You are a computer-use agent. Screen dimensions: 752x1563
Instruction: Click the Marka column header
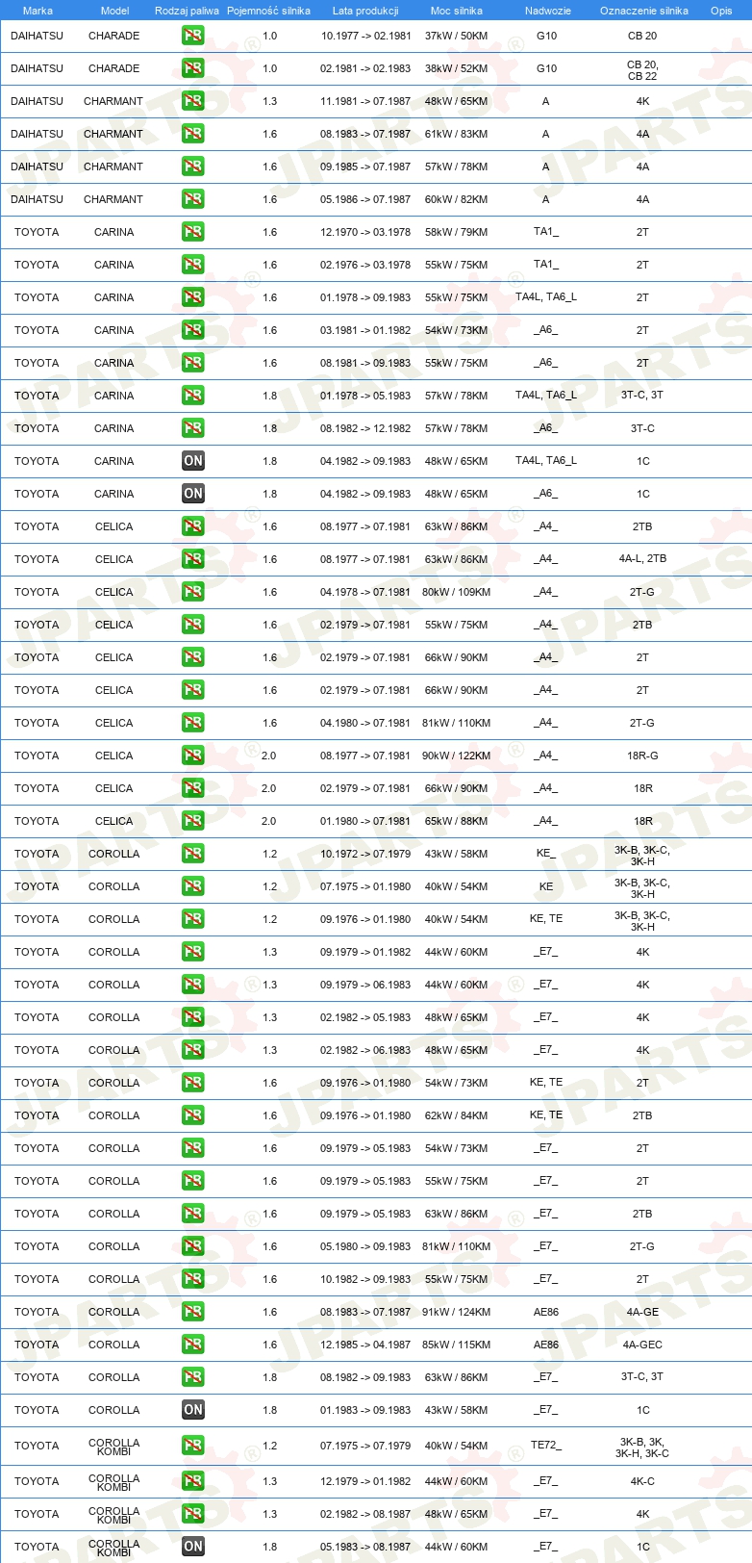click(38, 11)
